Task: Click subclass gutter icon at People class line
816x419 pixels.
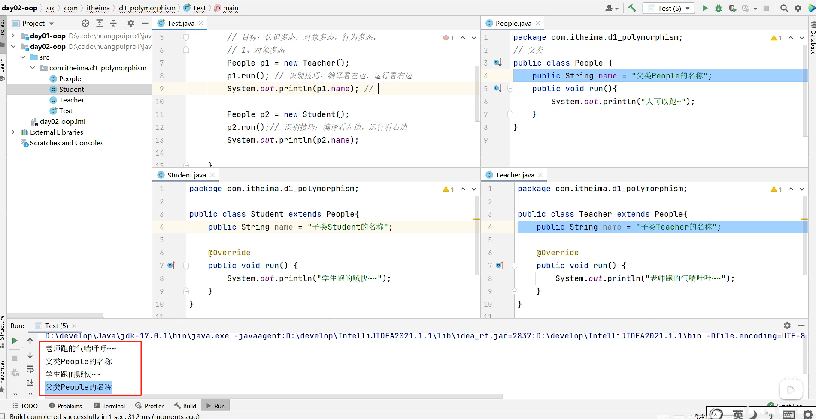Action: 497,63
